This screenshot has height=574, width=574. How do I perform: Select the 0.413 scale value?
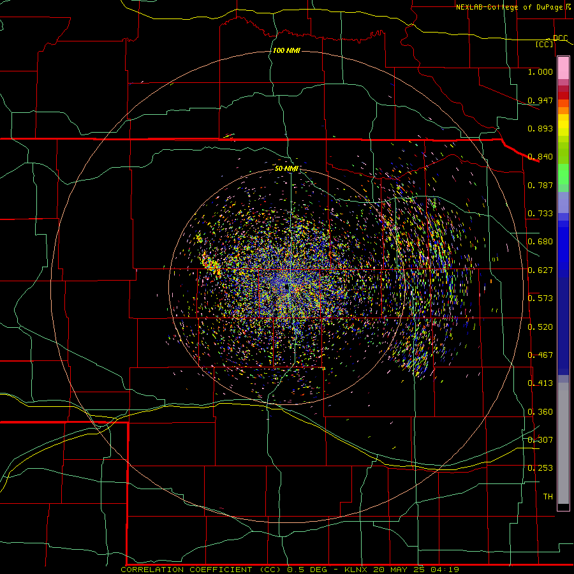(x=540, y=383)
